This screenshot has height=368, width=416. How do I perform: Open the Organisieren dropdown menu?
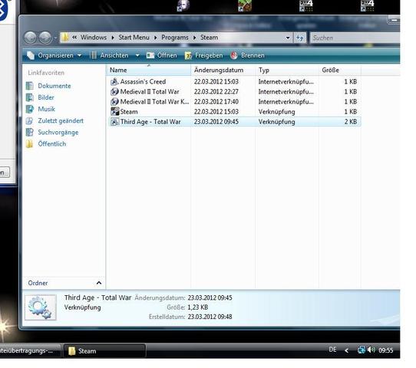point(54,55)
